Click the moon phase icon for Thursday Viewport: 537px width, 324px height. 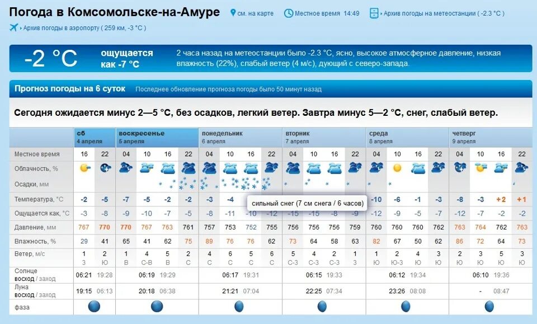[x=489, y=306]
